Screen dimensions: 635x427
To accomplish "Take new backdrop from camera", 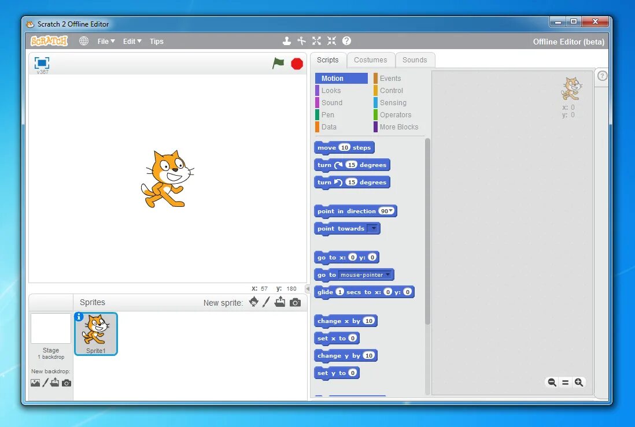I will [67, 383].
